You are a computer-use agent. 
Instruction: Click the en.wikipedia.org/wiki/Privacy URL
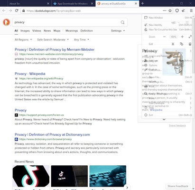(41, 78)
